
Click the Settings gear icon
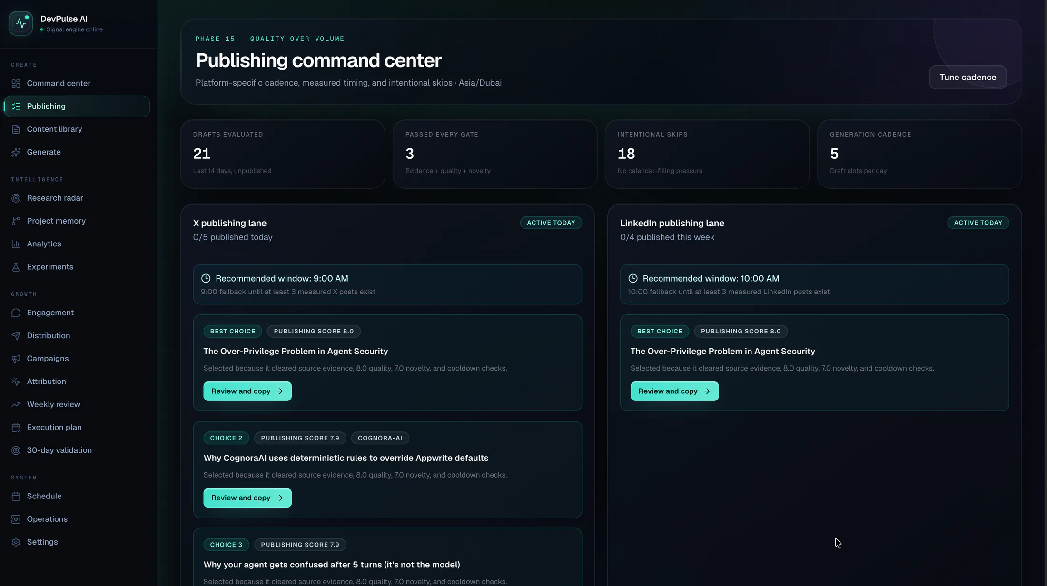(16, 542)
